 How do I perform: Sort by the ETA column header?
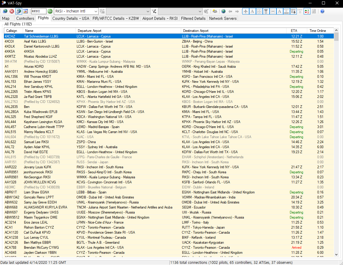coord(297,31)
